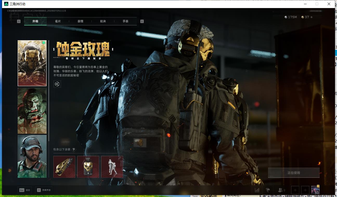Image resolution: width=337 pixels, height=197 pixels.
Task: Click the 蚀金玫瑰 skin title
Action: tap(83, 49)
